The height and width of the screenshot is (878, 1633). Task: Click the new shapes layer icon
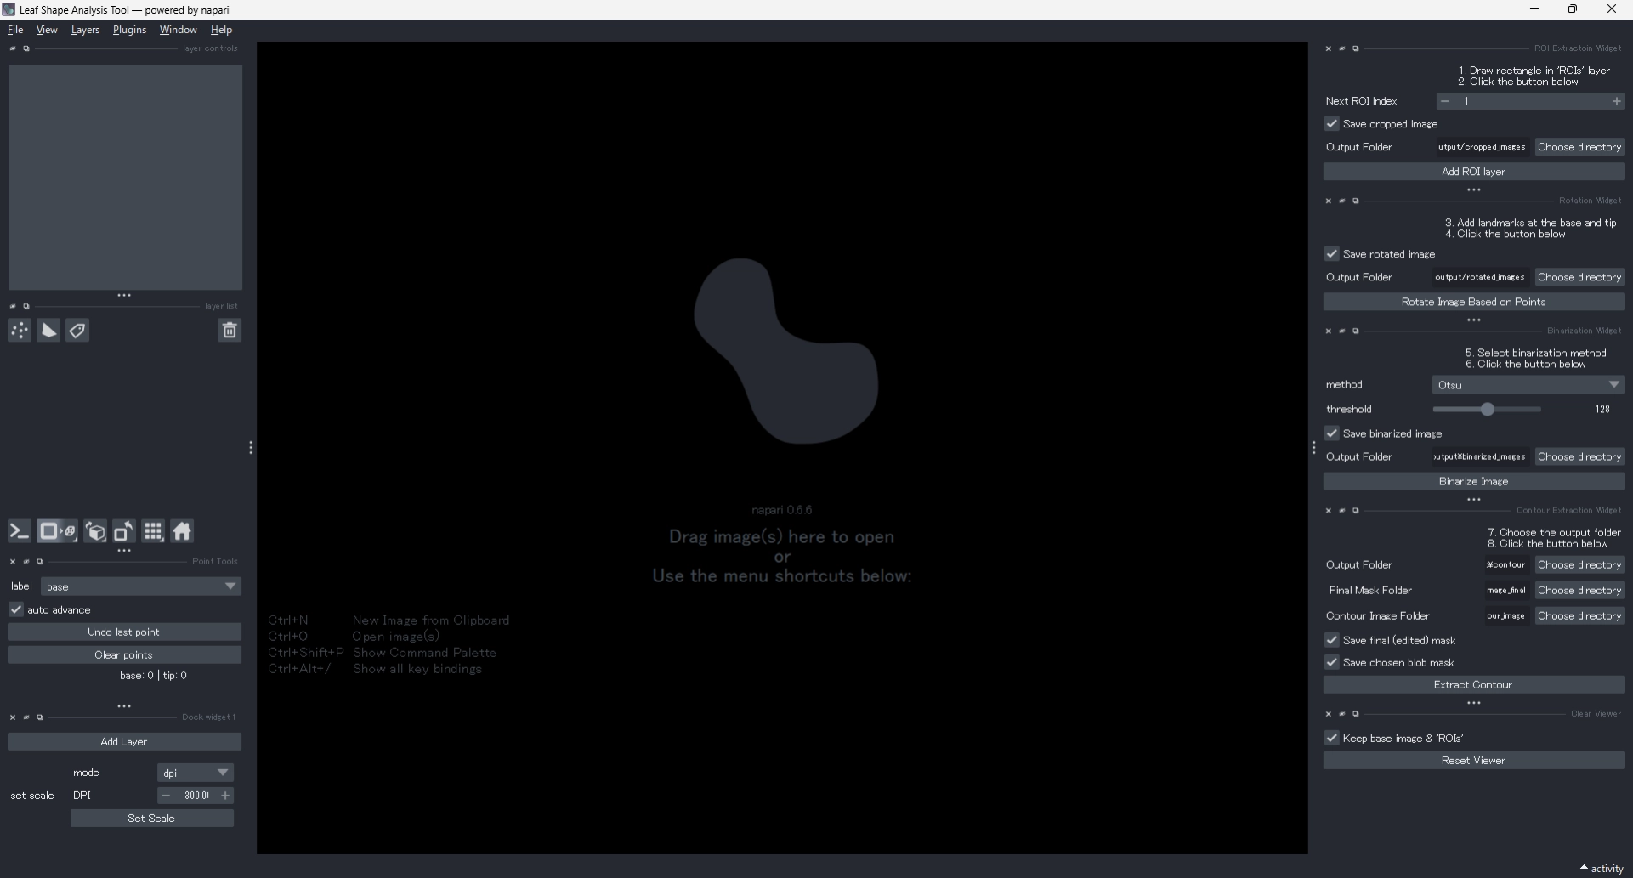(x=48, y=331)
